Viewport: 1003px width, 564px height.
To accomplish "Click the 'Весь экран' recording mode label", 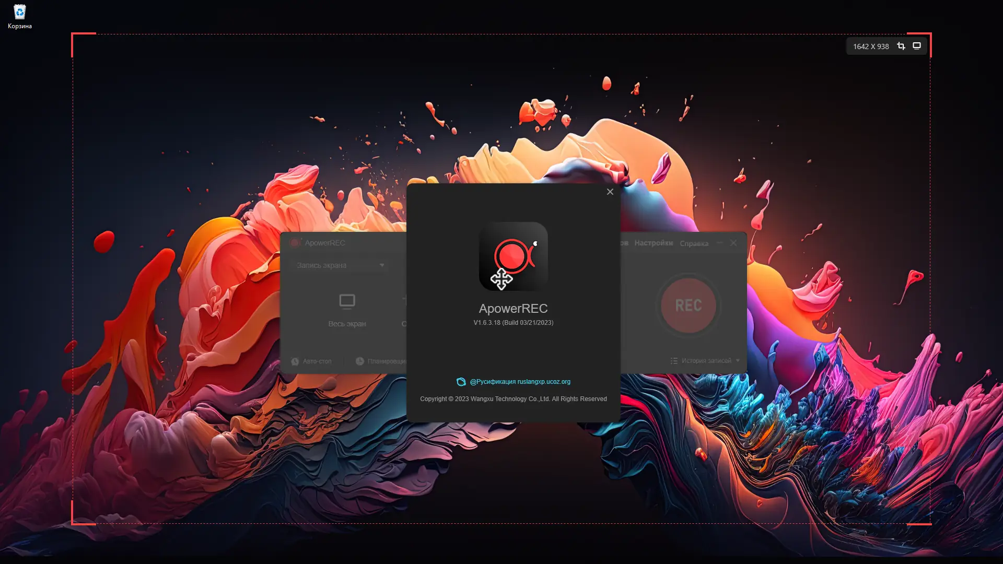I will pyautogui.click(x=346, y=323).
